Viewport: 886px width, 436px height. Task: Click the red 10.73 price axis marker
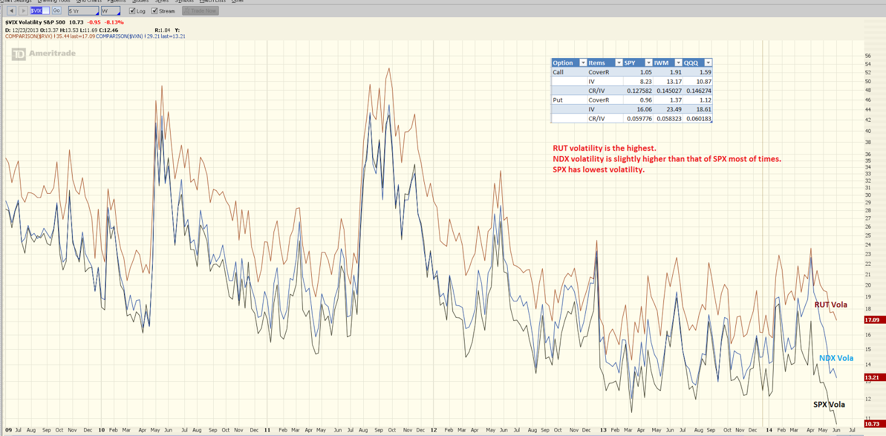(874, 424)
